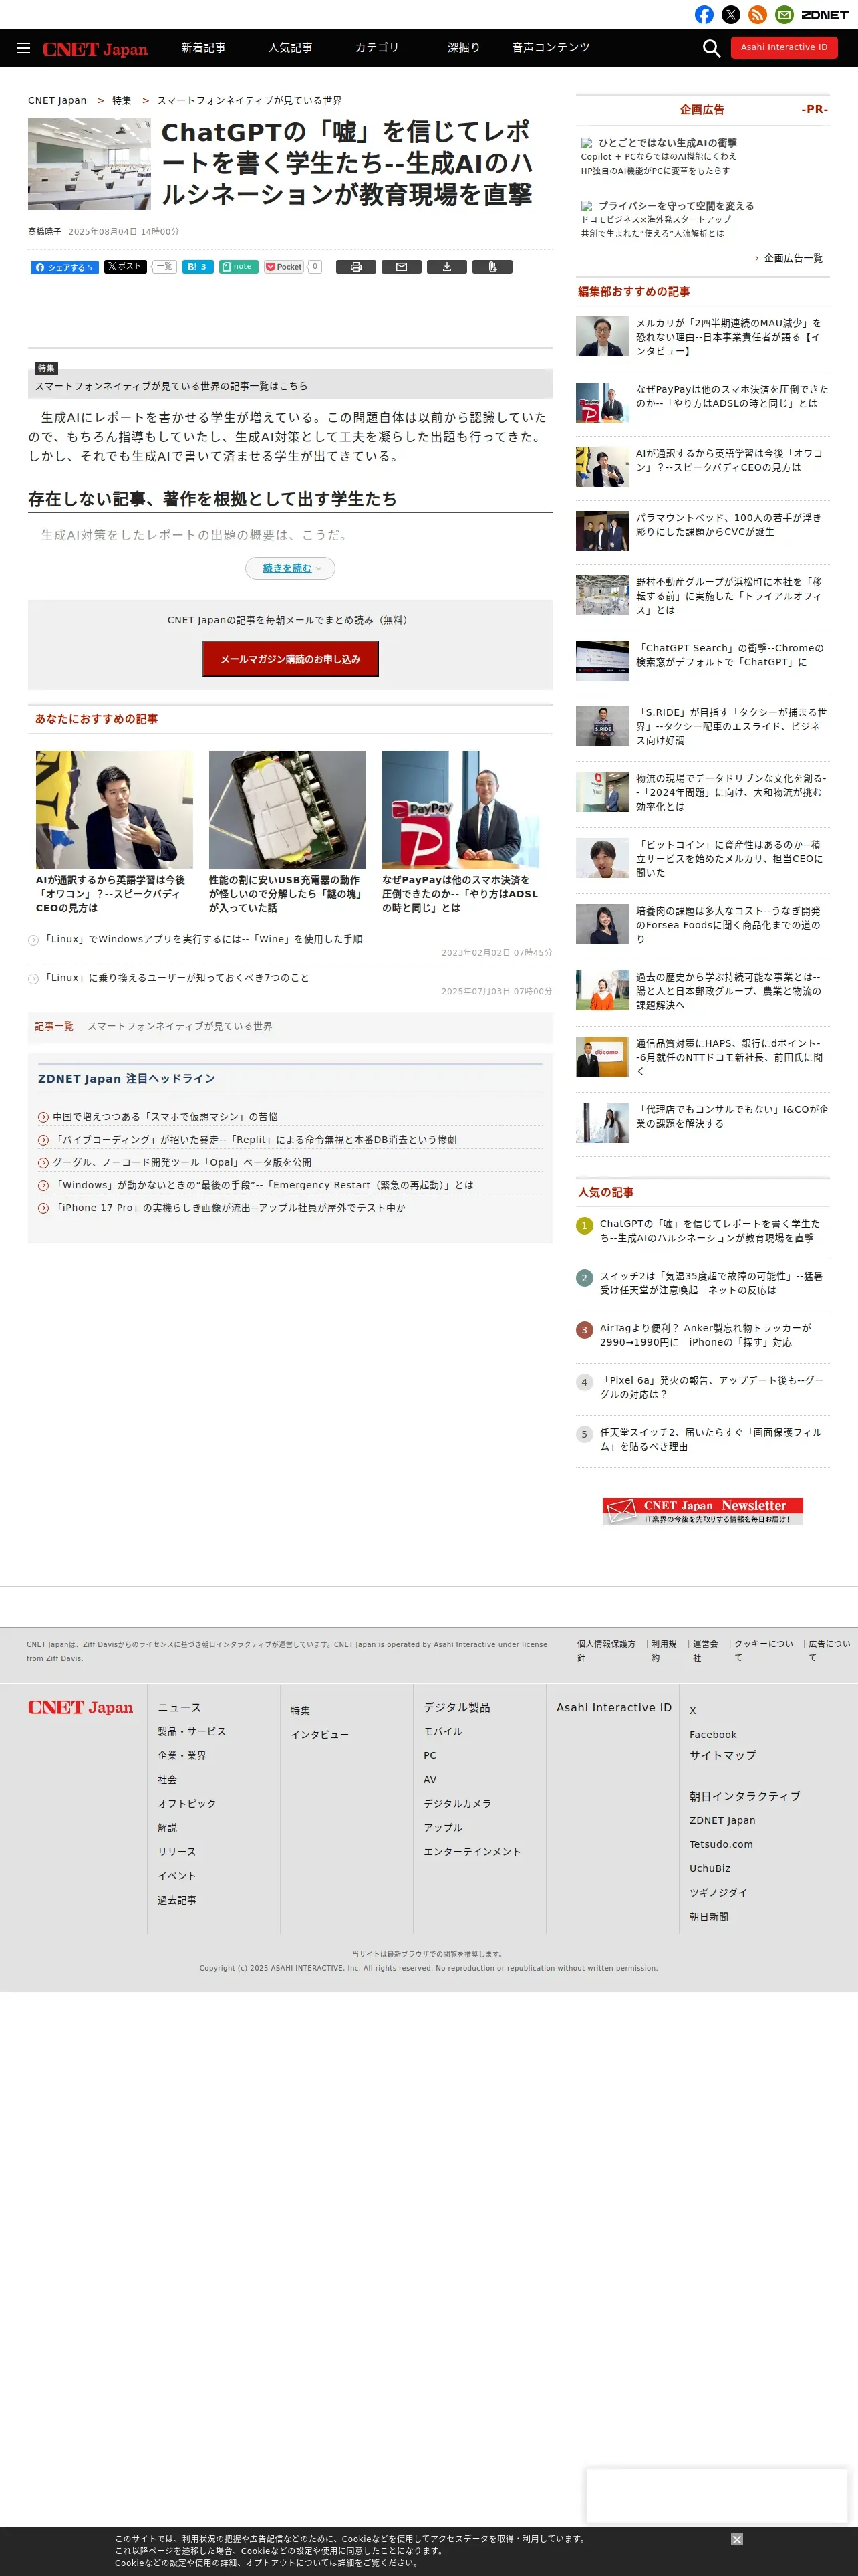Open スマートフォンネイティブ記事一覧はこちら link
Viewport: 858px width, 2576px height.
(x=171, y=386)
